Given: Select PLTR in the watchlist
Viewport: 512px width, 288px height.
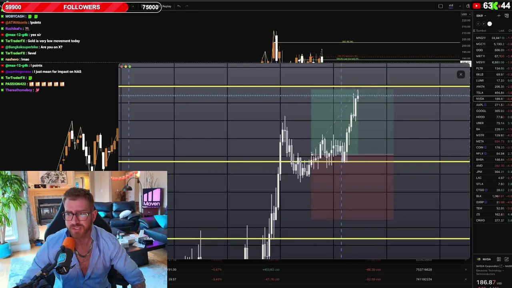Looking at the screenshot, I should [x=493, y=68].
